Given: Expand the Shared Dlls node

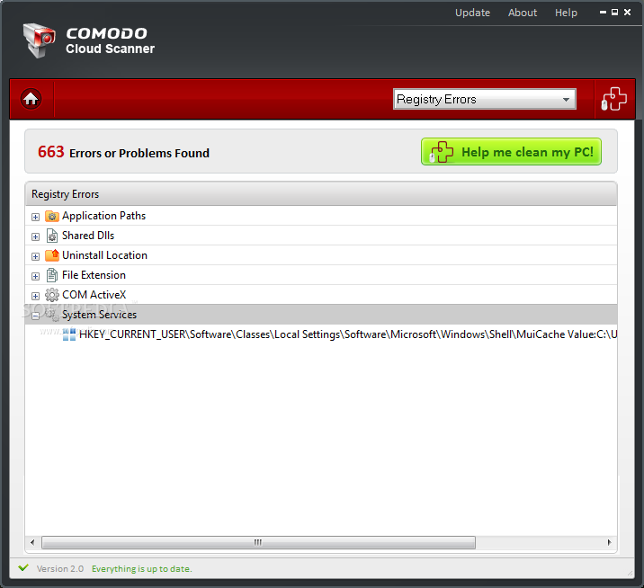Looking at the screenshot, I should point(36,236).
